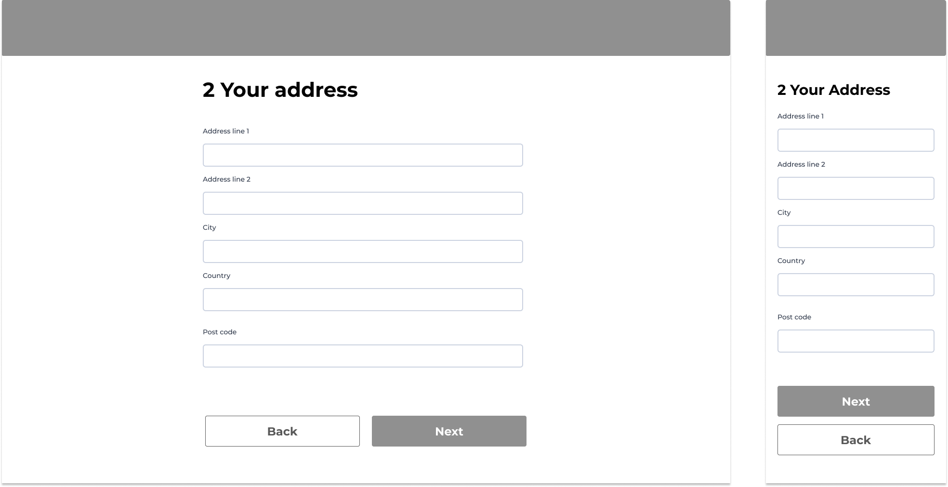This screenshot has height=487, width=948.
Task: Click Address line 1 field in desktop layout
Action: 362,155
